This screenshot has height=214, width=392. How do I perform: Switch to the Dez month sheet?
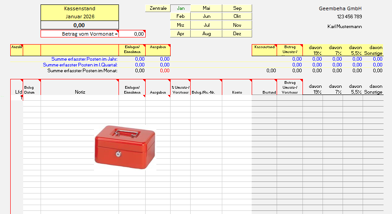click(x=237, y=33)
